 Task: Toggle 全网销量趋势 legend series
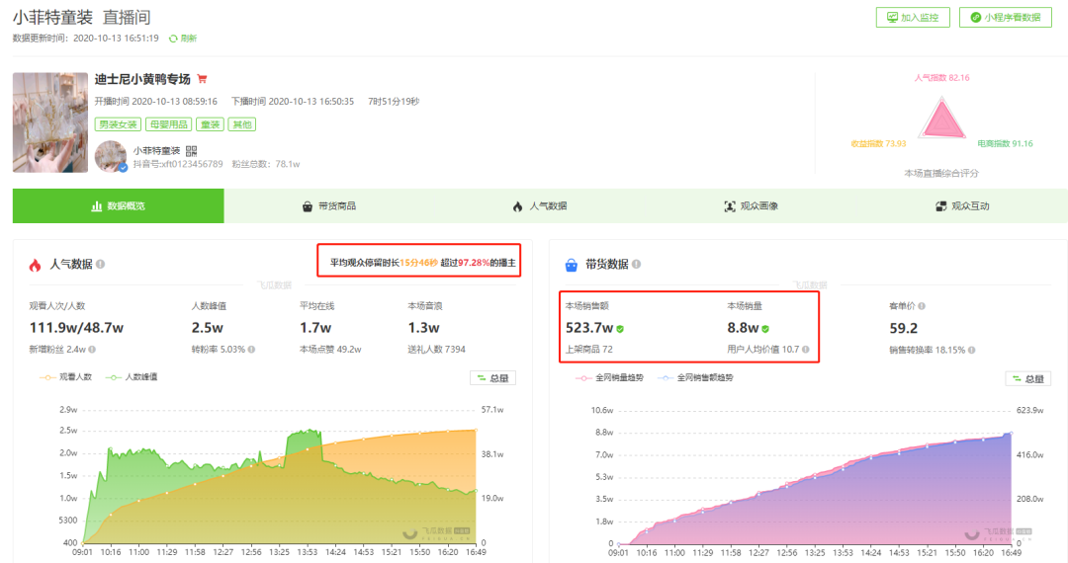coord(609,377)
